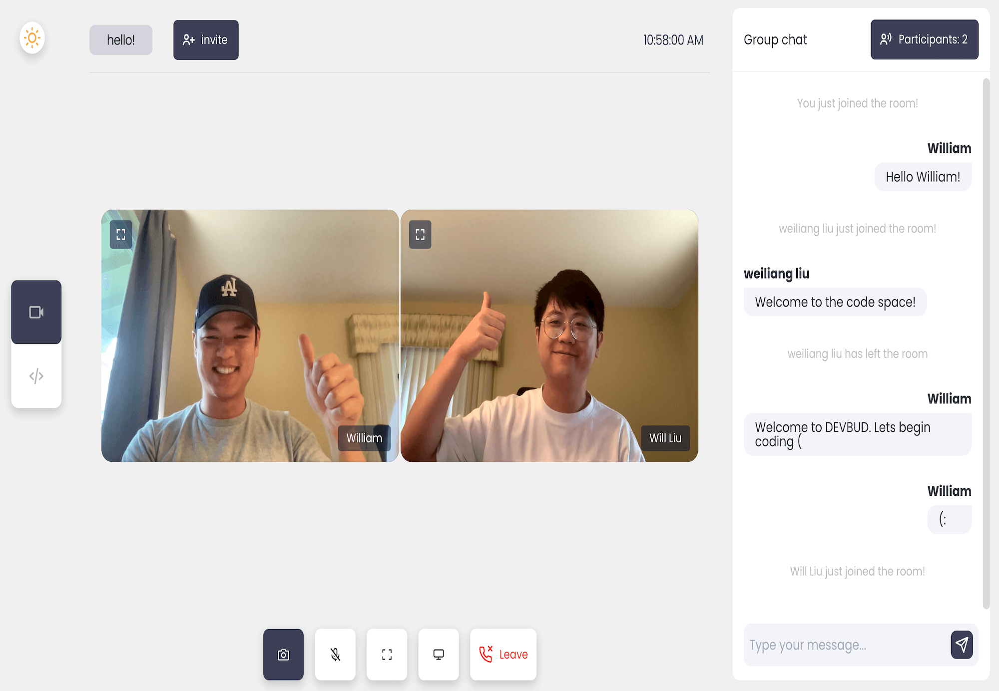Open the Participants: 2 list
The height and width of the screenshot is (691, 999).
924,39
